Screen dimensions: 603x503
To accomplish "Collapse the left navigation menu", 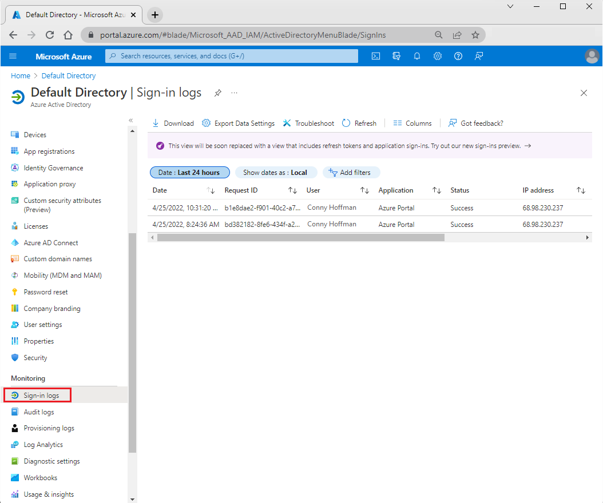I will pyautogui.click(x=131, y=120).
